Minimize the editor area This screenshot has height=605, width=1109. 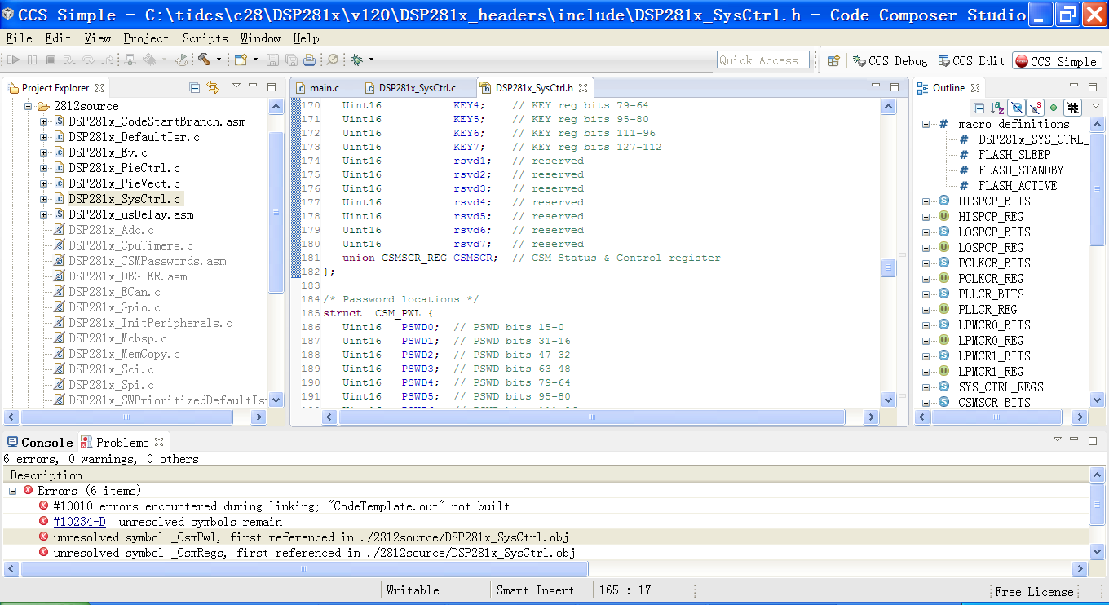tap(877, 86)
